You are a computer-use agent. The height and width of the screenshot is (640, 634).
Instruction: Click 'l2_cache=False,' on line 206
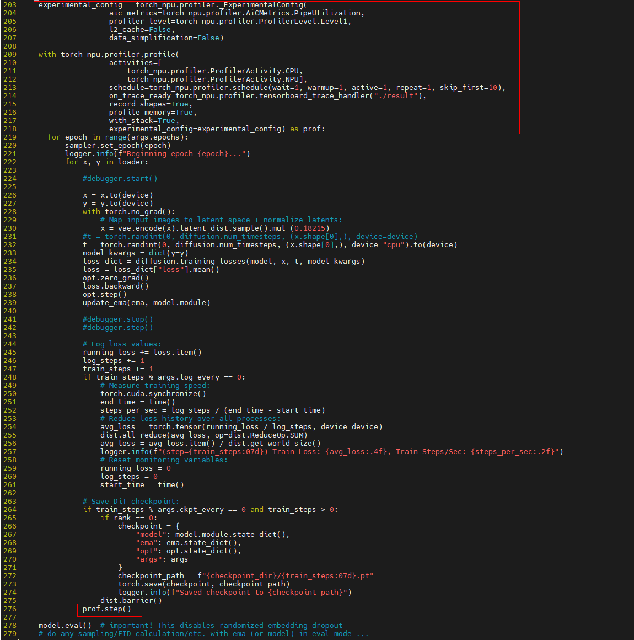[x=142, y=29]
